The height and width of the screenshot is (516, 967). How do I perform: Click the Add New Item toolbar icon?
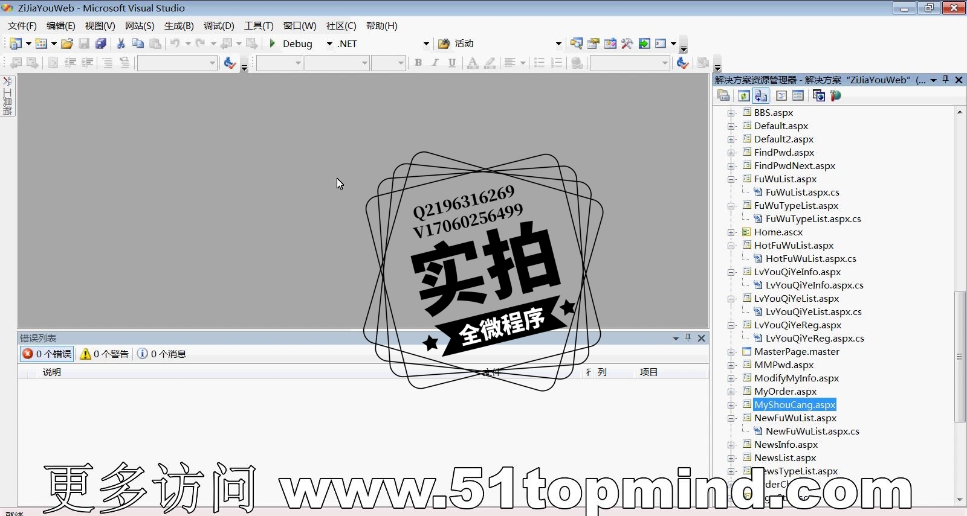coord(41,43)
